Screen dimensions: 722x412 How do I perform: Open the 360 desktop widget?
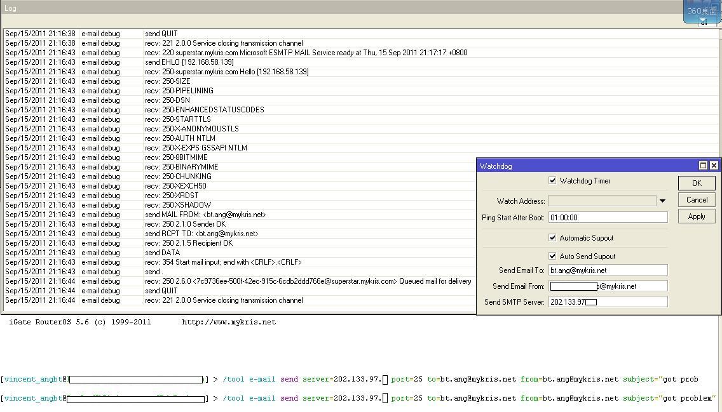(702, 11)
